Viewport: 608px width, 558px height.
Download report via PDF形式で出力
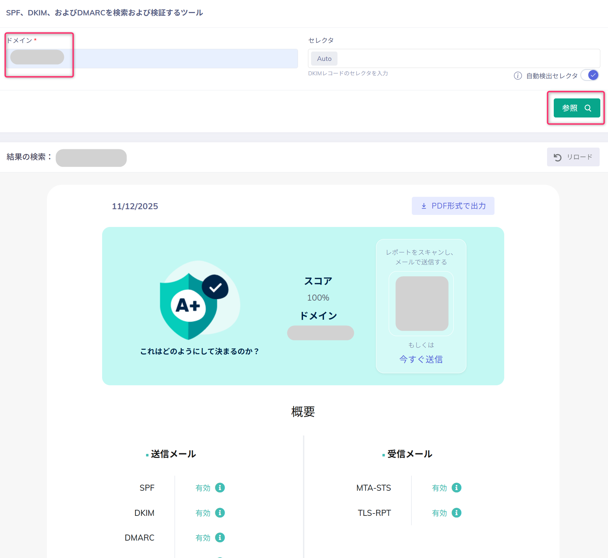(x=453, y=206)
